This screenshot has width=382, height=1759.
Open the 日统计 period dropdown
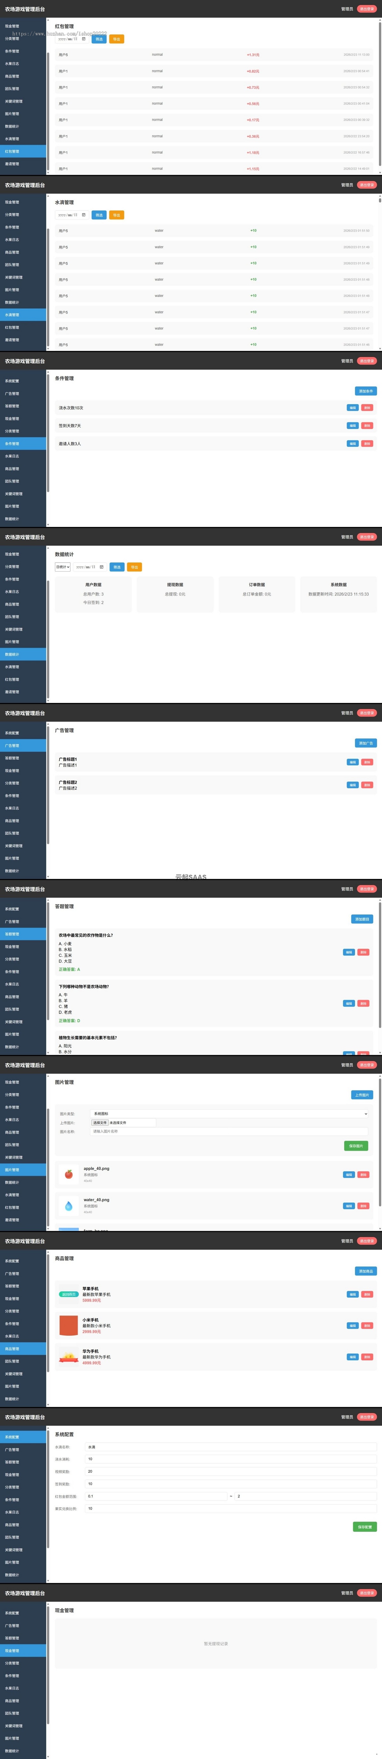coord(63,567)
